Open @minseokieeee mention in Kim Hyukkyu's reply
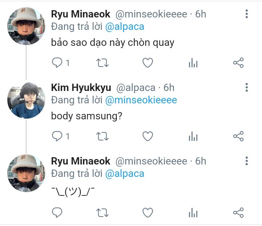The image size is (262, 226). tap(141, 100)
